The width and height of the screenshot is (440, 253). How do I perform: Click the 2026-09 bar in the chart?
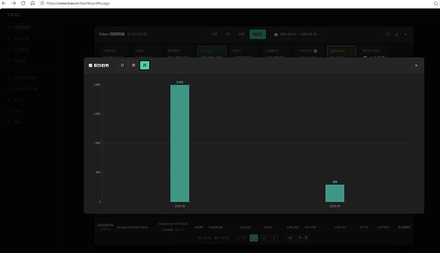point(335,193)
